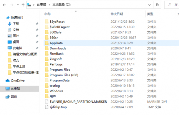This screenshot has height=115, width=179.
Task: Click TMP 文件 type cell
Action: [x=154, y=107]
